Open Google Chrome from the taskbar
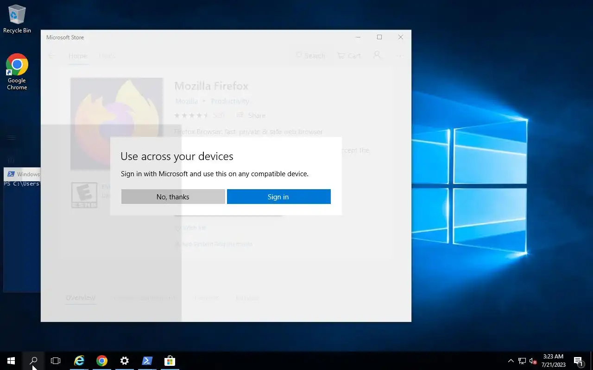This screenshot has width=593, height=370. tap(102, 361)
